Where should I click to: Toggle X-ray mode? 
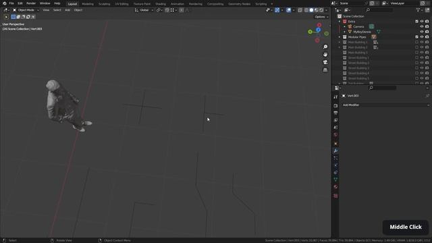pyautogui.click(x=300, y=10)
